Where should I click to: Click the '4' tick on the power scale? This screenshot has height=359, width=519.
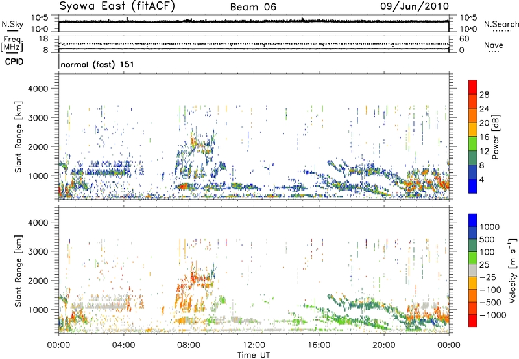tap(481, 179)
